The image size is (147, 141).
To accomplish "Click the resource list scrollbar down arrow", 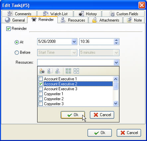I will [115, 104].
